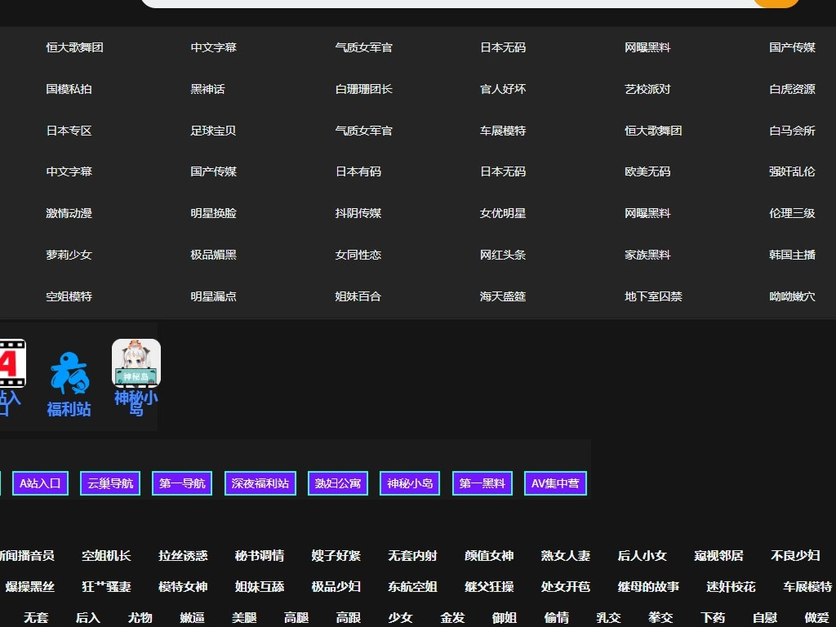Open the 神秘小岛 anime avatar icon
Image resolution: width=836 pixels, height=627 pixels.
click(x=136, y=362)
